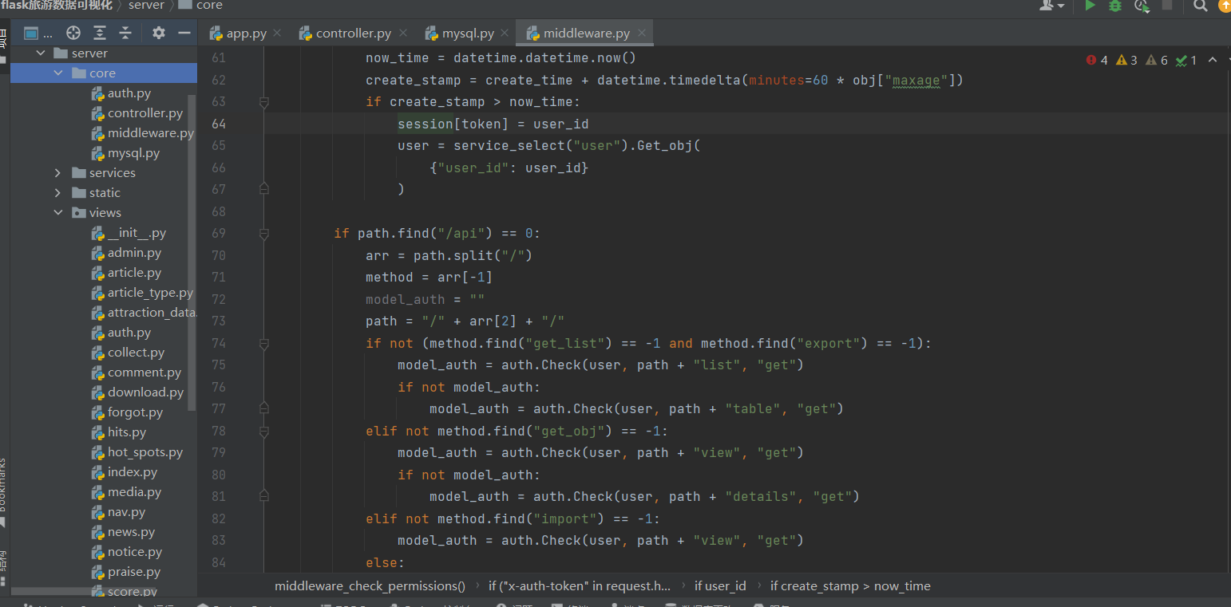The width and height of the screenshot is (1231, 607).
Task: Run the current configuration with green play
Action: 1090,6
